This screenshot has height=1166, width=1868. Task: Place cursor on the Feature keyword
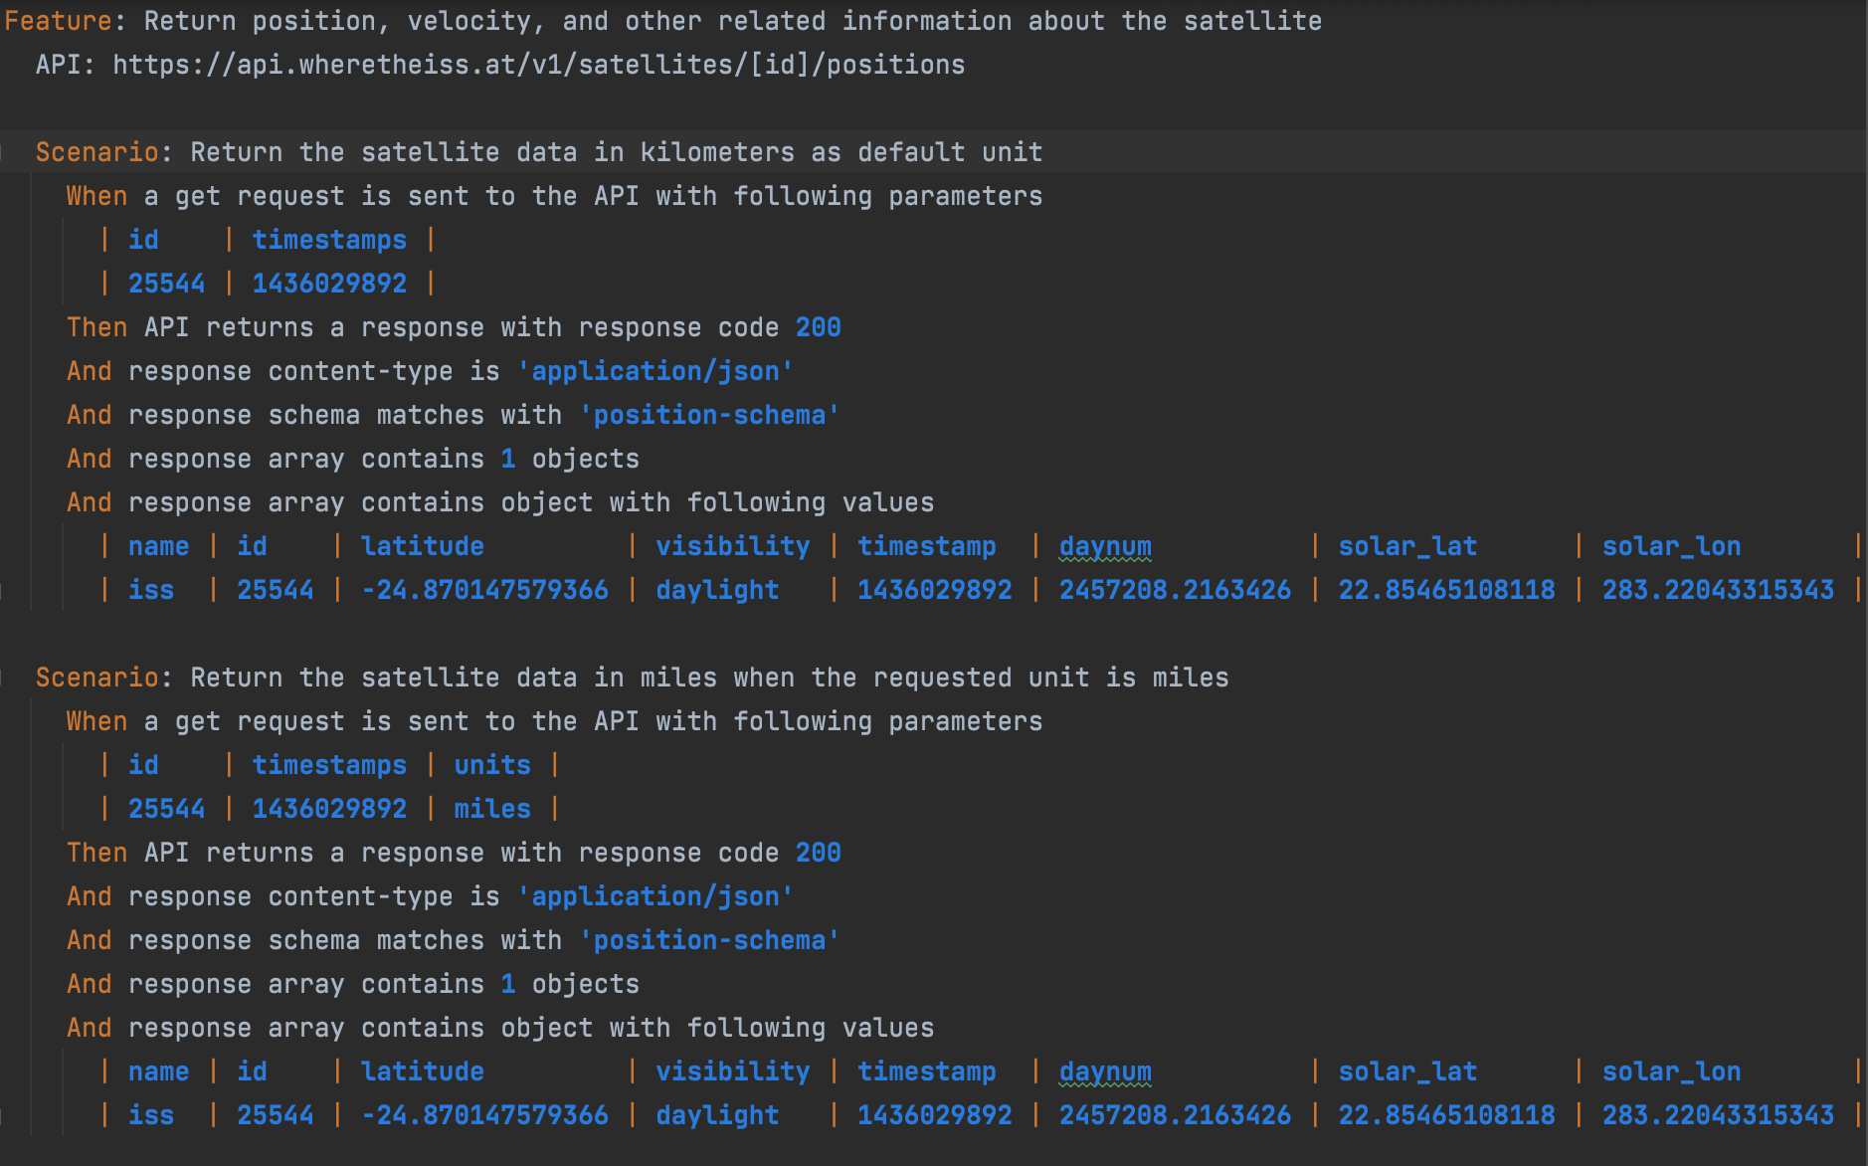(60, 20)
